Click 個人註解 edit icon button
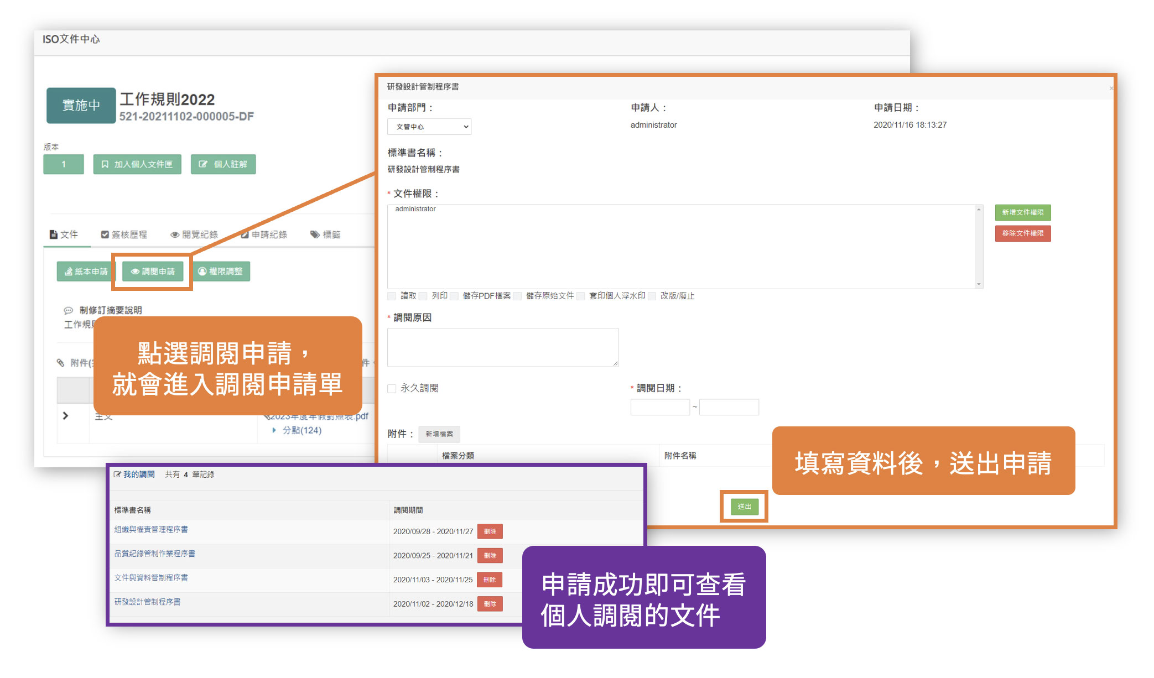This screenshot has width=1154, height=678. [223, 164]
